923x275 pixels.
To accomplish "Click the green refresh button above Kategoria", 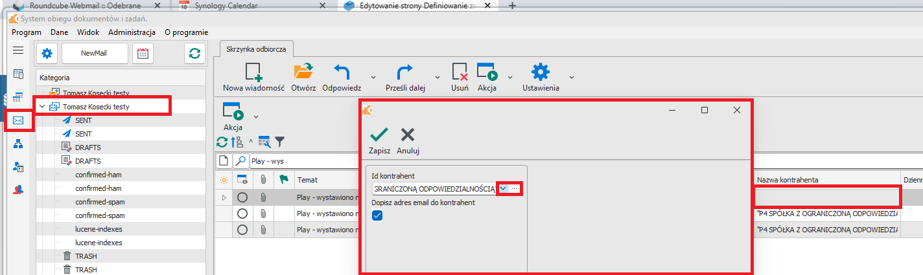I will tap(194, 54).
